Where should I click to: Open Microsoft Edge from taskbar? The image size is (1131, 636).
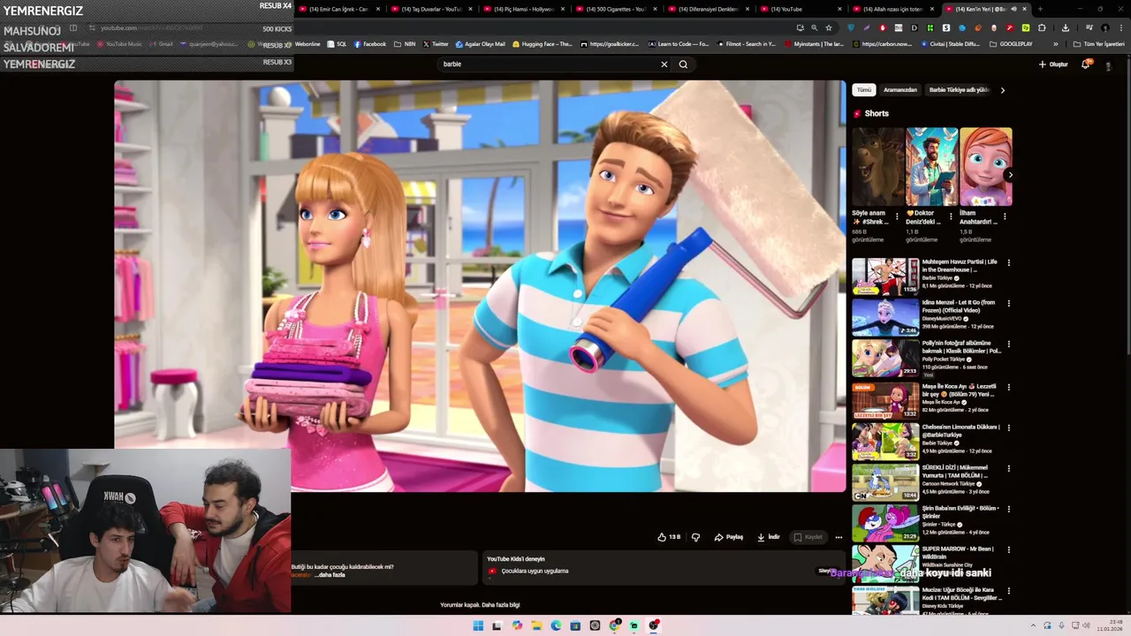[556, 625]
